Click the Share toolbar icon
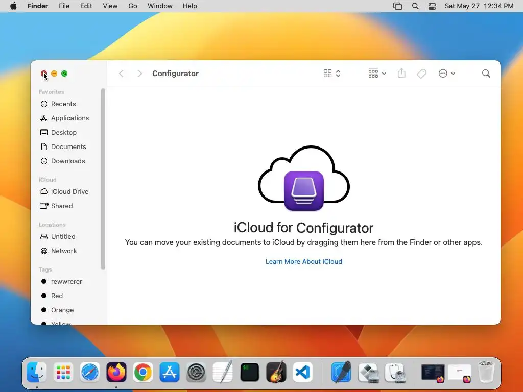 [x=401, y=73]
